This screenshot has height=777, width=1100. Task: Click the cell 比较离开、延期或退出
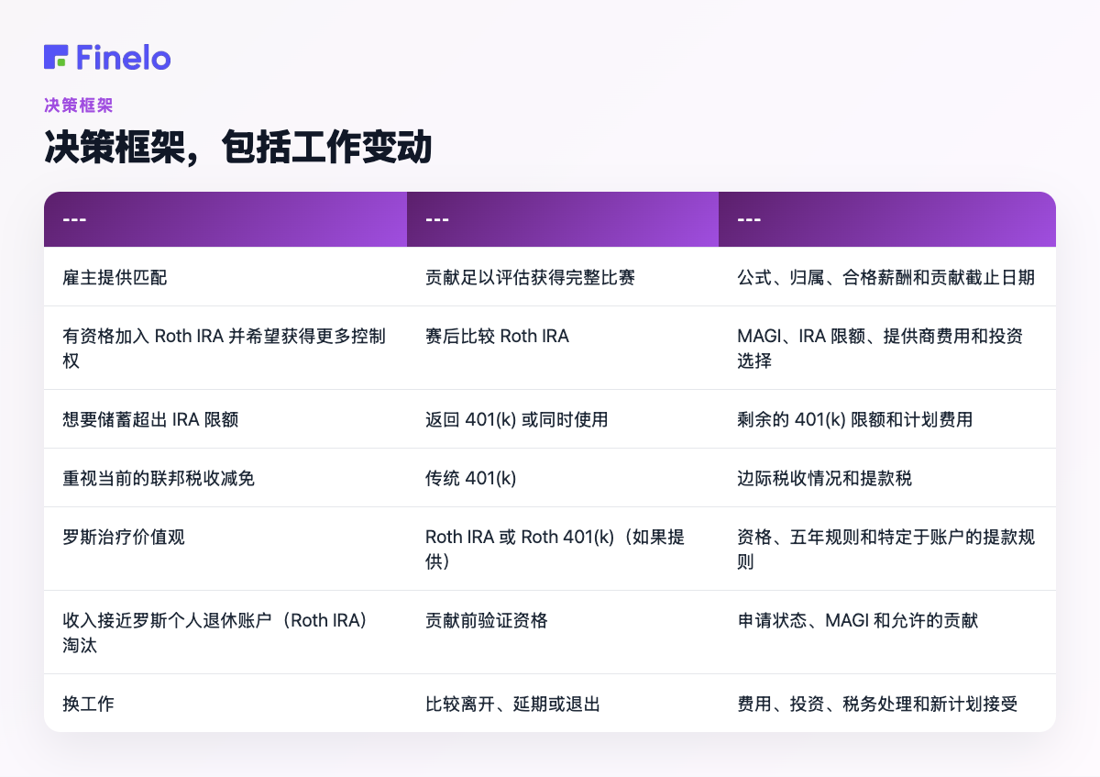(563, 704)
